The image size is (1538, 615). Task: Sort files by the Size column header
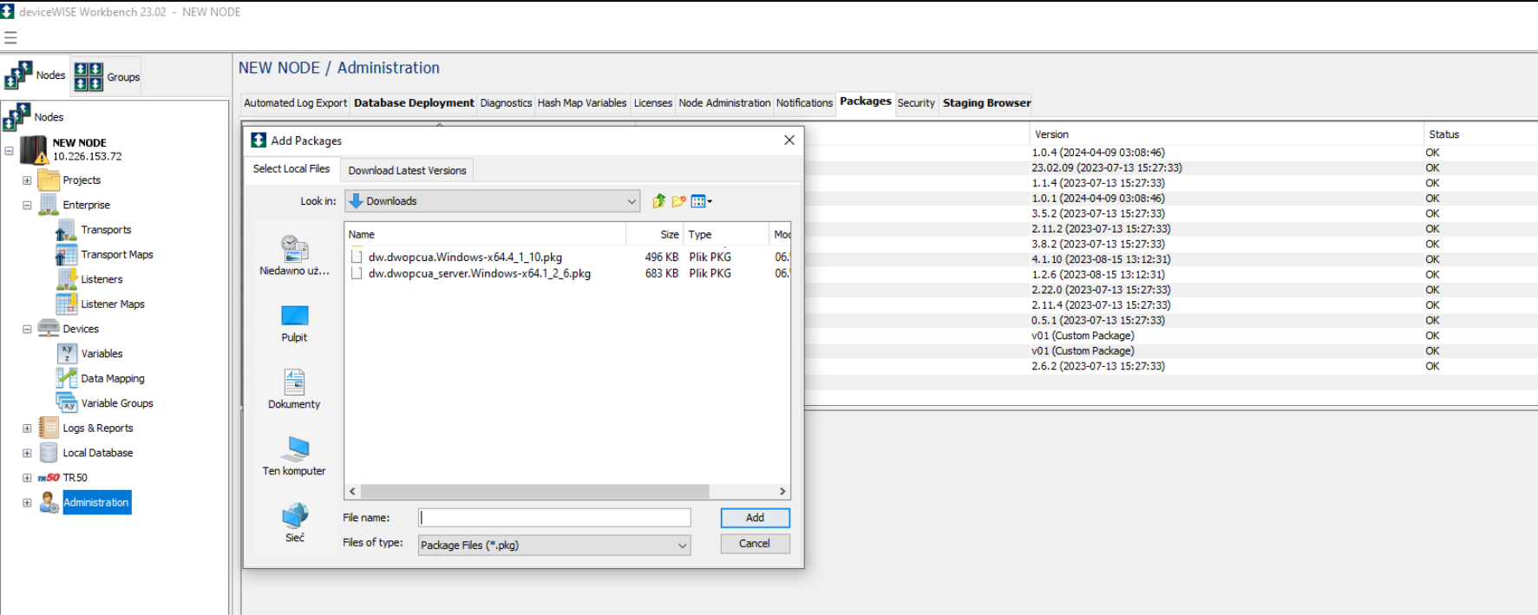655,234
